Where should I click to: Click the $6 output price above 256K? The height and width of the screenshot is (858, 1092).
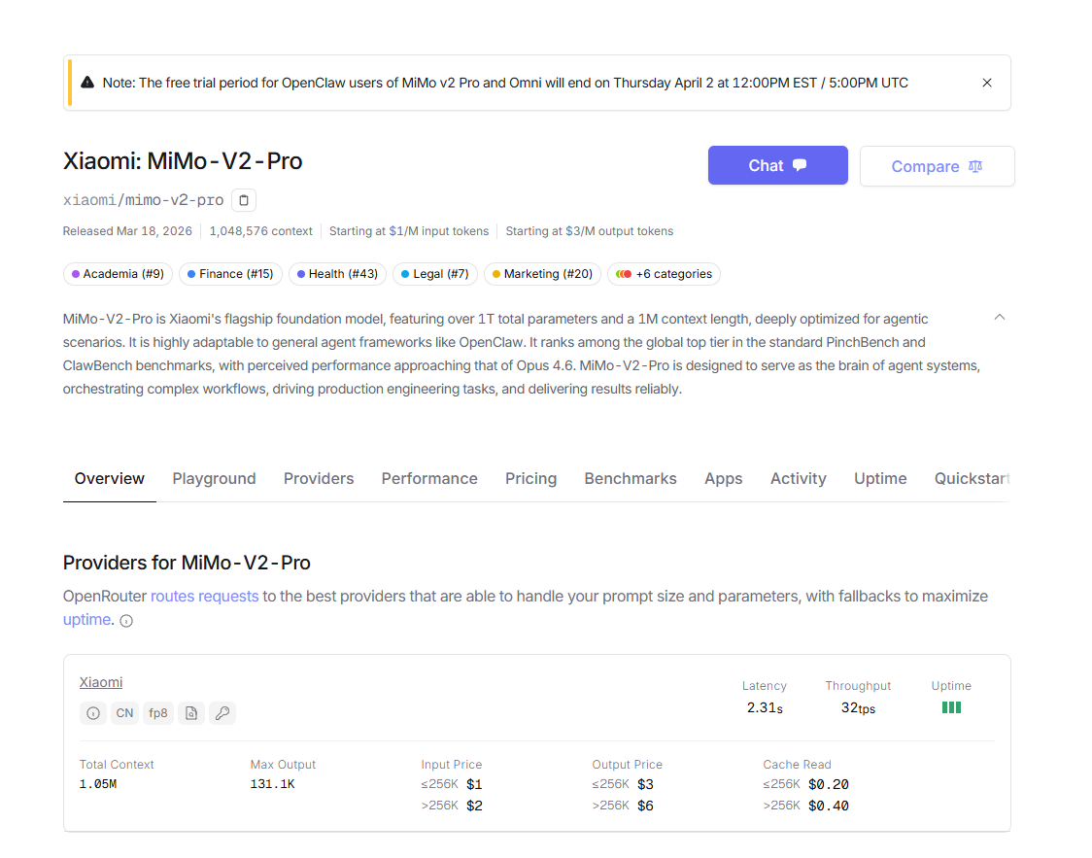coord(646,806)
